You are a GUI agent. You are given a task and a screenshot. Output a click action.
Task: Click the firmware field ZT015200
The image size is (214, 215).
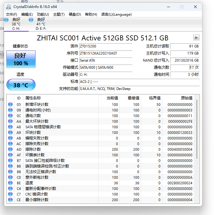[x=106, y=46]
